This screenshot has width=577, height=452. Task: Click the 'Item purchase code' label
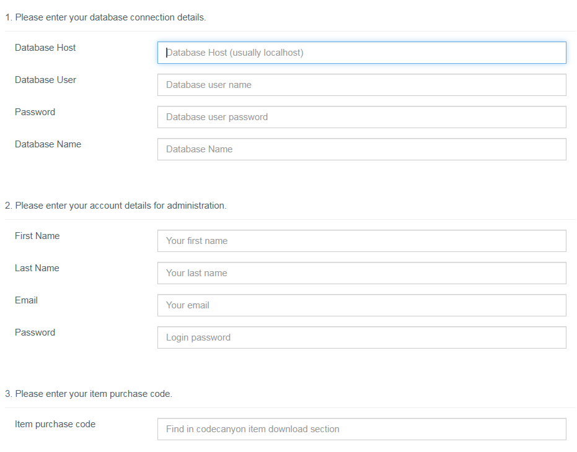55,424
